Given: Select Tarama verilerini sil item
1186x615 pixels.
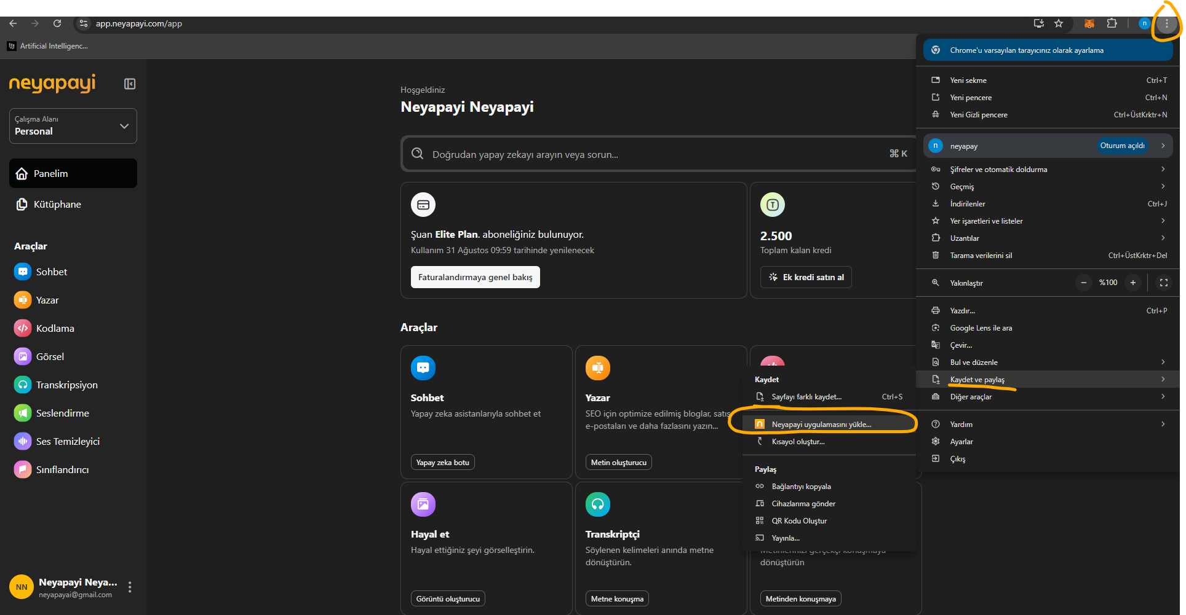Looking at the screenshot, I should 1048,255.
